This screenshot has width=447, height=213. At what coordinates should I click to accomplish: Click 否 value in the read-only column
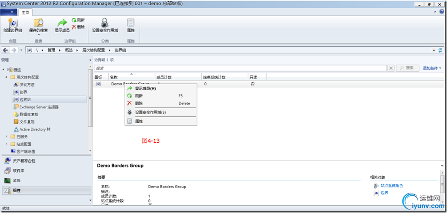253,84
